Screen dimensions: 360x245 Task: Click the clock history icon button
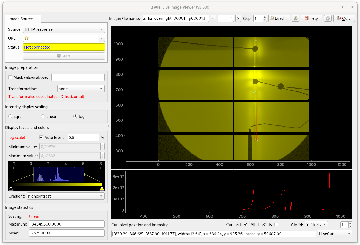point(295,18)
